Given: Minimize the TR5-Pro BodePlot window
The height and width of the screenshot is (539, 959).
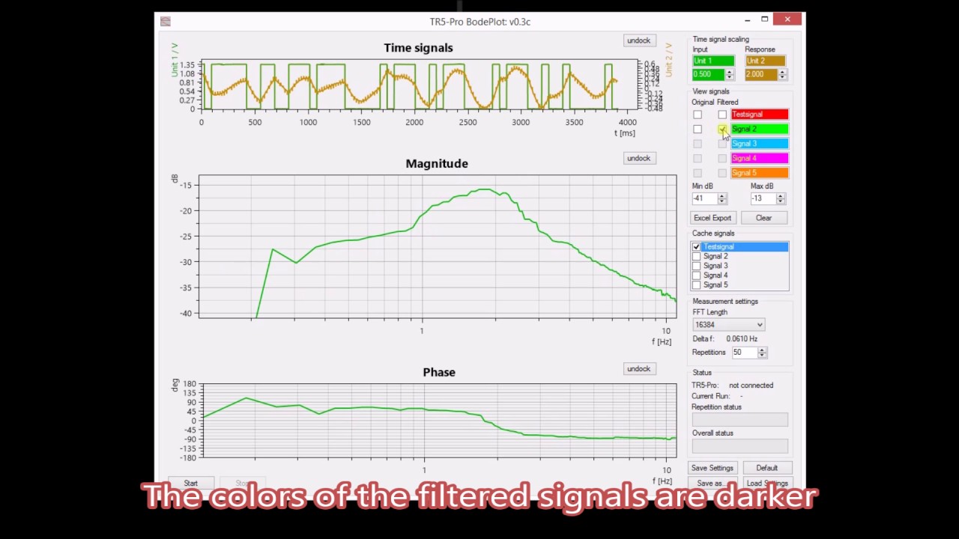Looking at the screenshot, I should click(x=747, y=20).
